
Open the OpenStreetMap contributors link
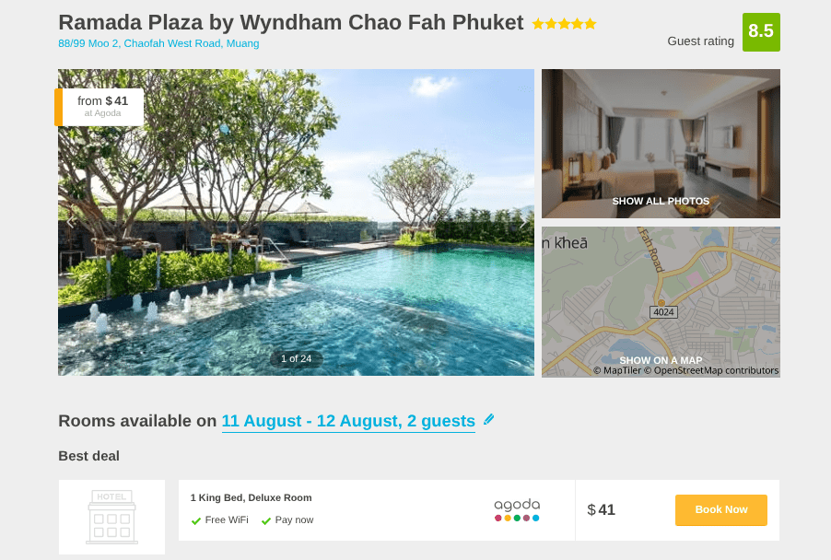click(716, 370)
